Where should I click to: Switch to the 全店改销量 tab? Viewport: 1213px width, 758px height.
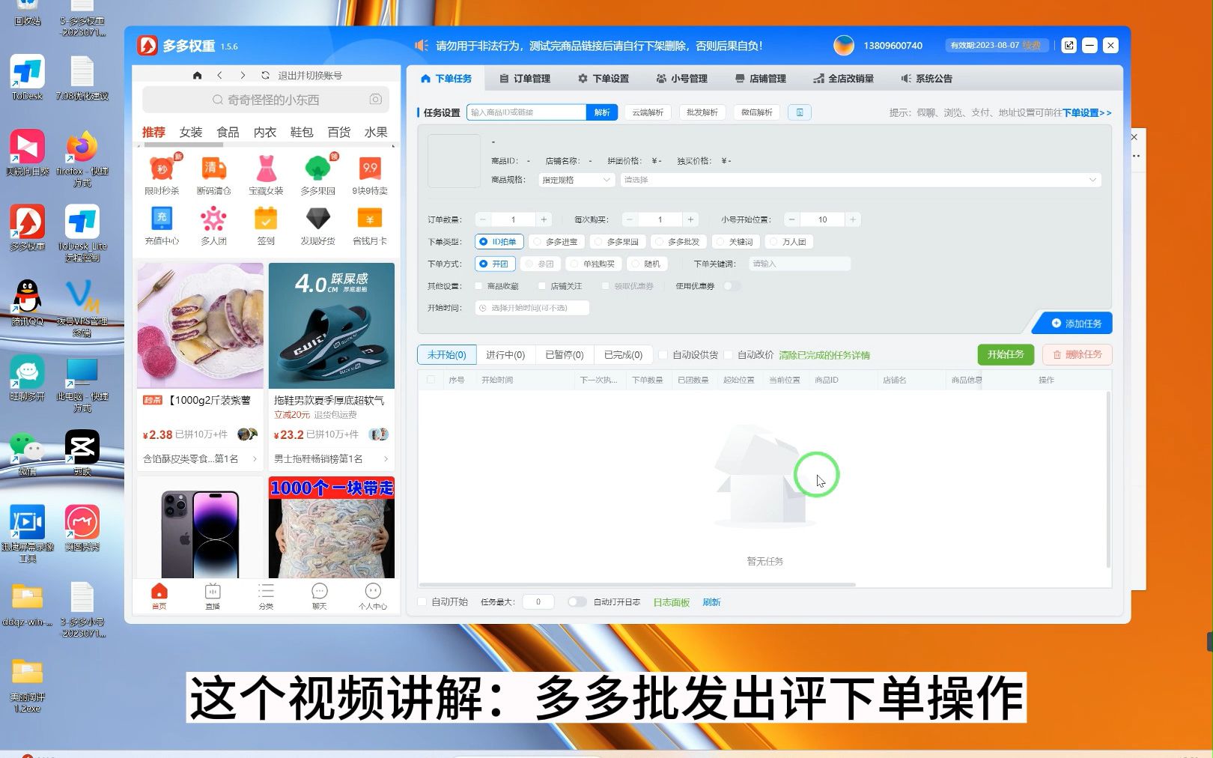[843, 79]
